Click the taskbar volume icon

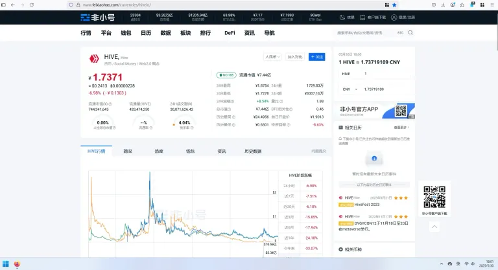(473, 264)
